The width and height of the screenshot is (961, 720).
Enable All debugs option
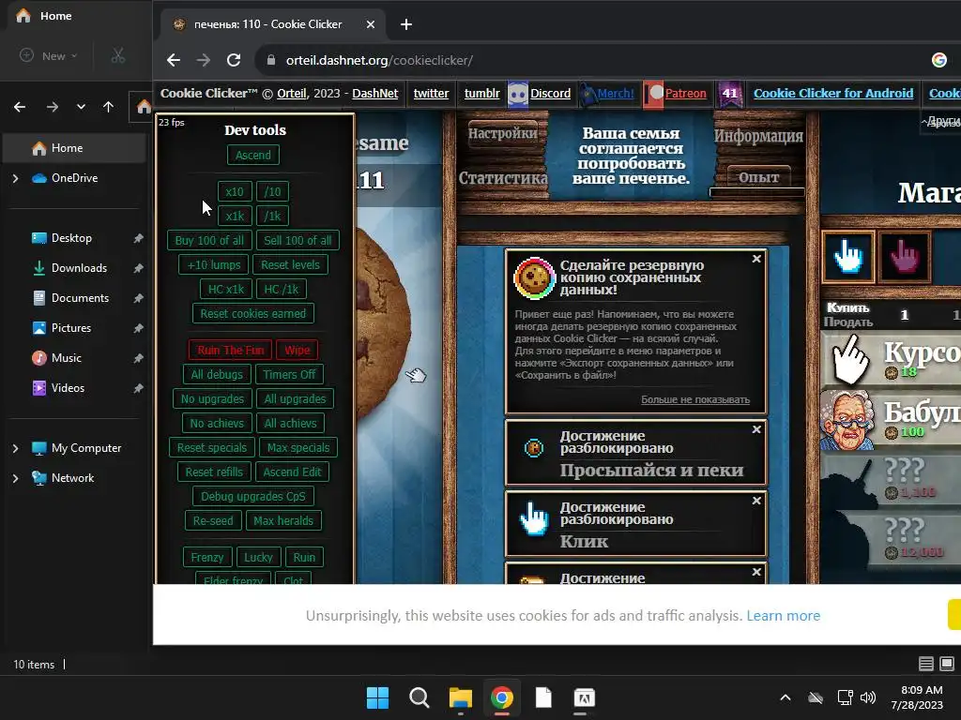point(217,374)
